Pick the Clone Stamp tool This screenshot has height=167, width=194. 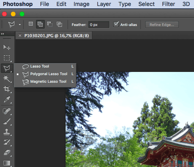click(x=7, y=132)
